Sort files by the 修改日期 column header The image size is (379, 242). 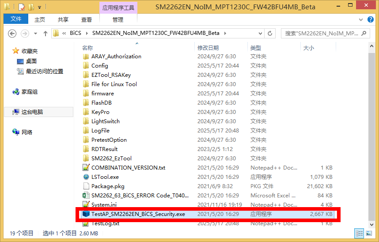(x=208, y=48)
